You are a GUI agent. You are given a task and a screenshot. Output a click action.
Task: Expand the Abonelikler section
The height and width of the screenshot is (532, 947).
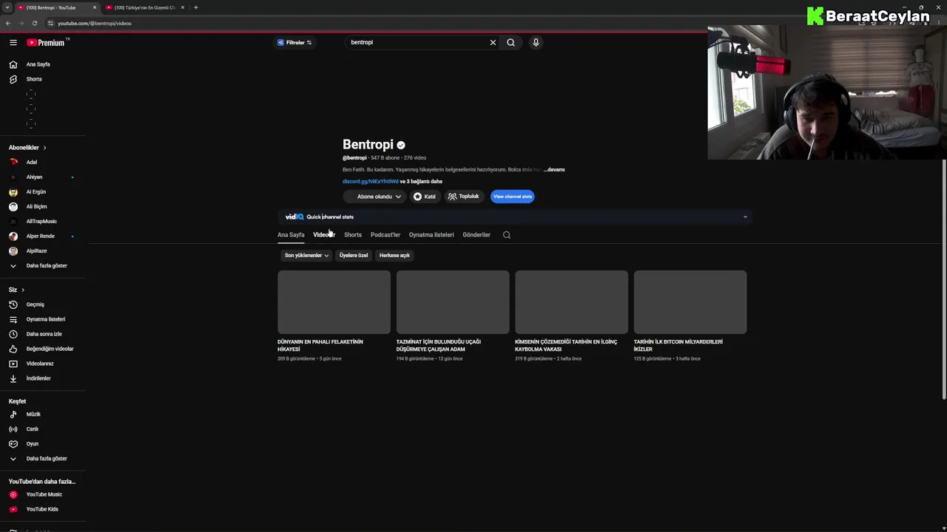coord(27,148)
